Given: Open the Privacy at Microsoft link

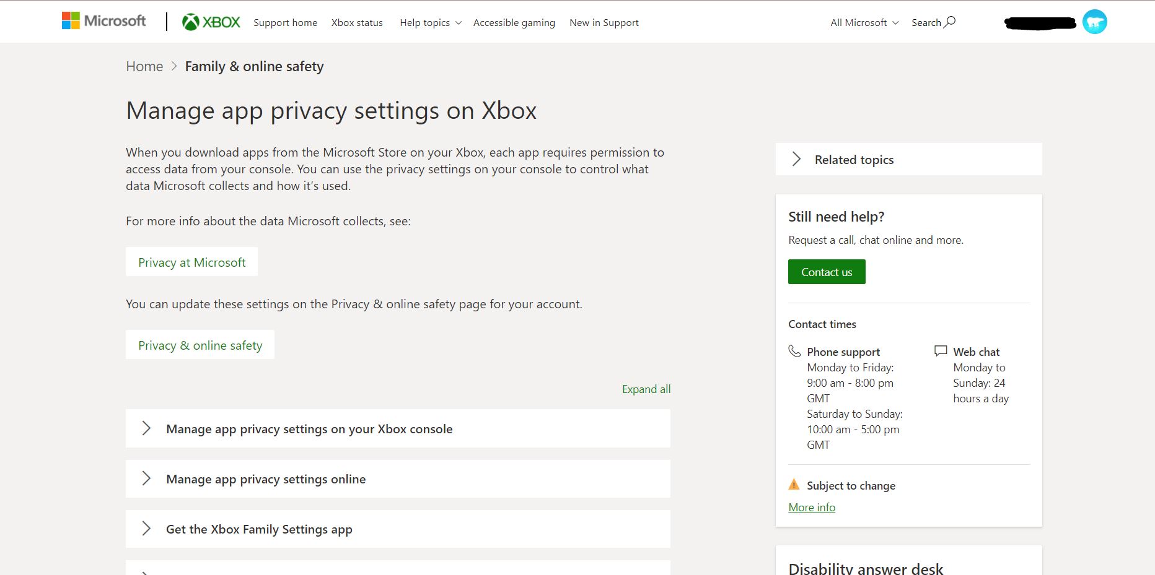Looking at the screenshot, I should (x=191, y=262).
